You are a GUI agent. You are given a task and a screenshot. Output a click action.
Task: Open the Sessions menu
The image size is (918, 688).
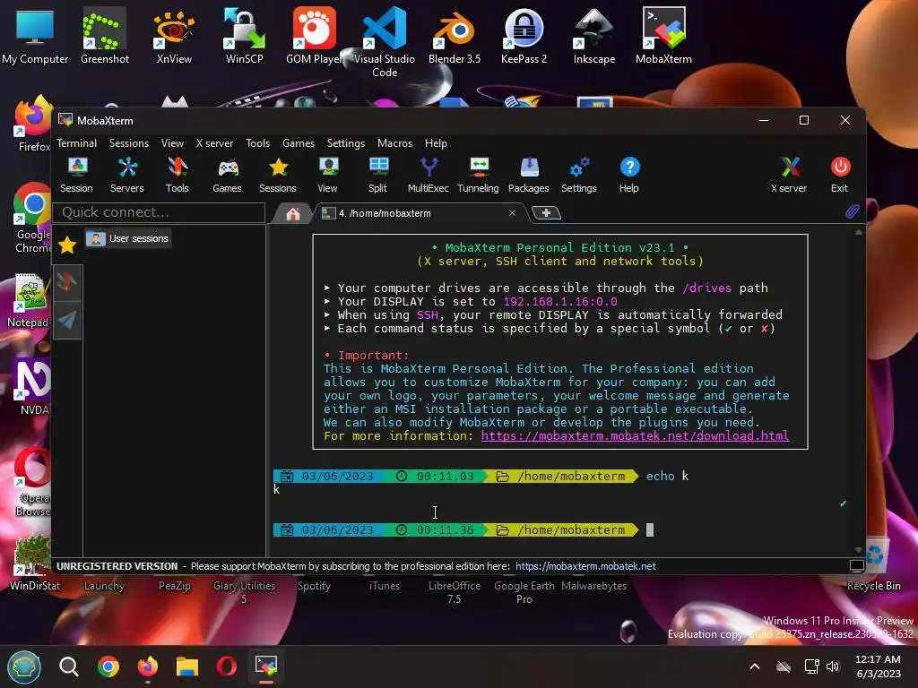pyautogui.click(x=129, y=143)
